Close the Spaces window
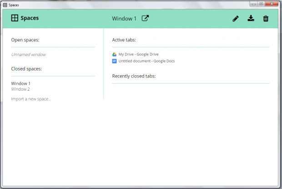Screen dimensions: 282x189 pyautogui.click(x=272, y=4)
